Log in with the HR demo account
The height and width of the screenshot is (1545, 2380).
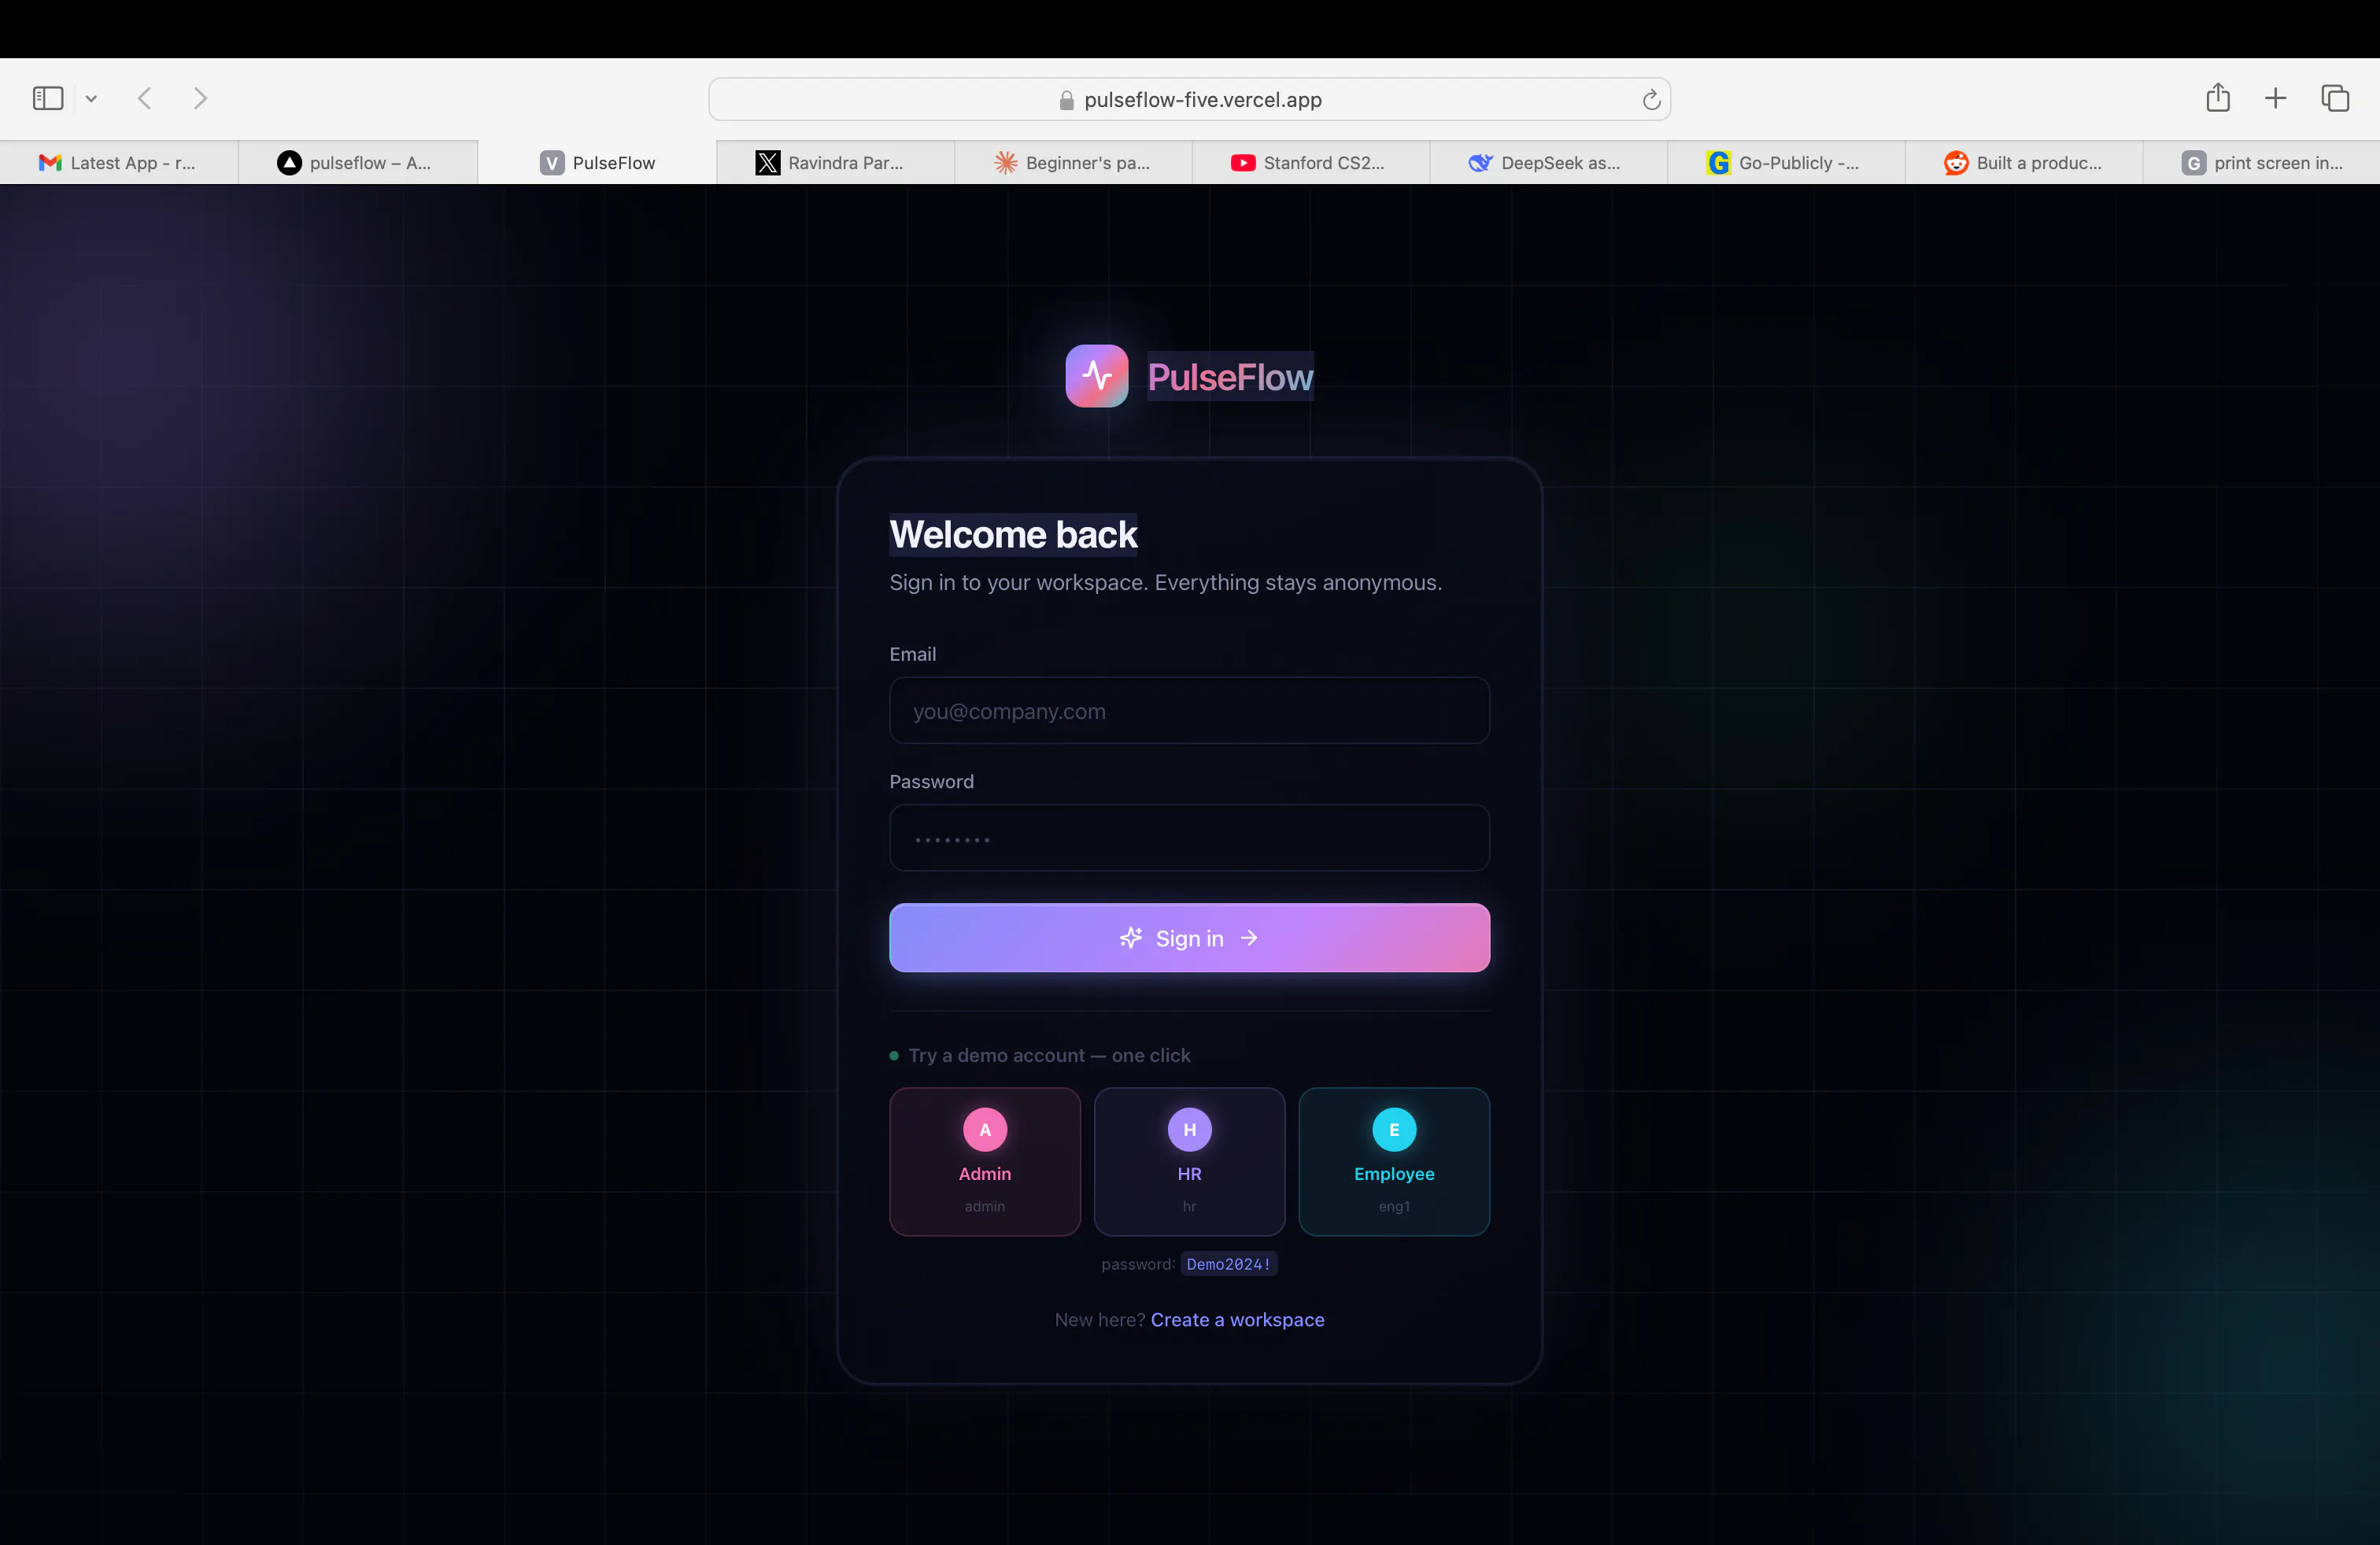click(1189, 1161)
